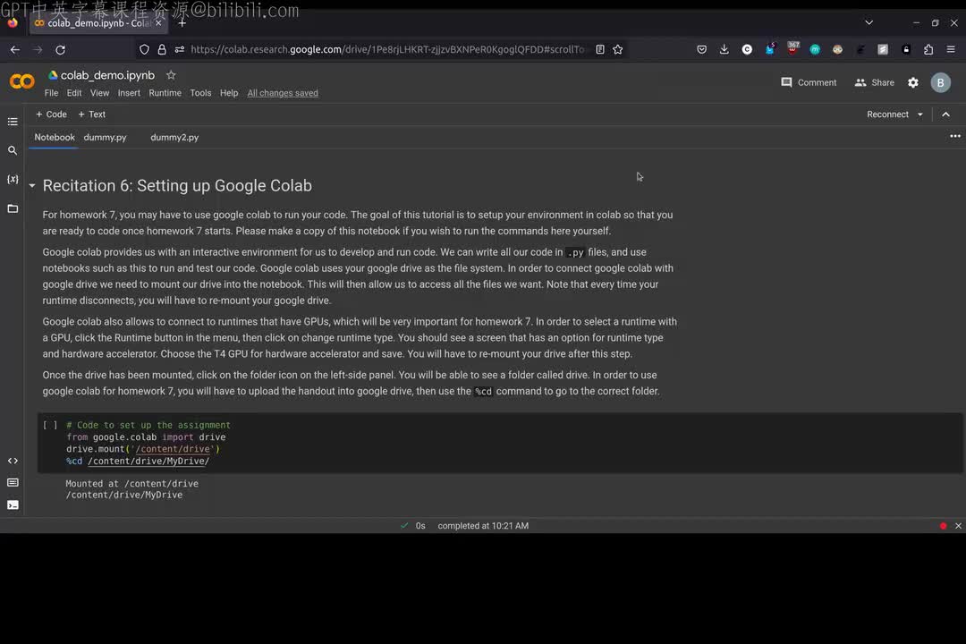Viewport: 966px width, 644px height.
Task: Click the Reconnect button
Action: point(887,114)
